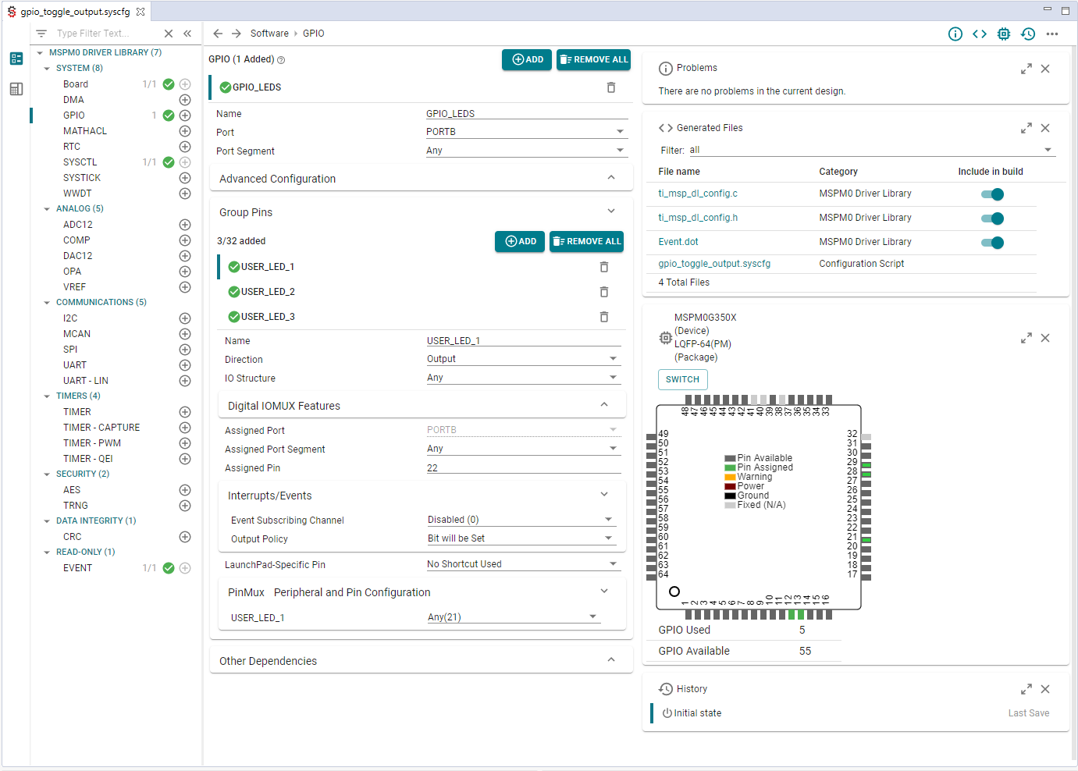Open Assigned Port Segment dropdown

pos(524,449)
